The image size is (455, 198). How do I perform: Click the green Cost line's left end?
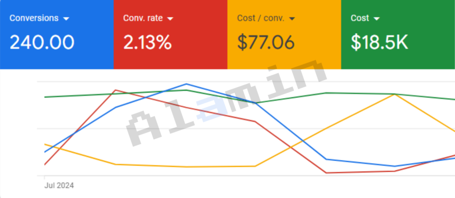click(45, 97)
